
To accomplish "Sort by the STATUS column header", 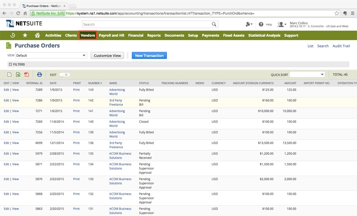I will [x=144, y=83].
